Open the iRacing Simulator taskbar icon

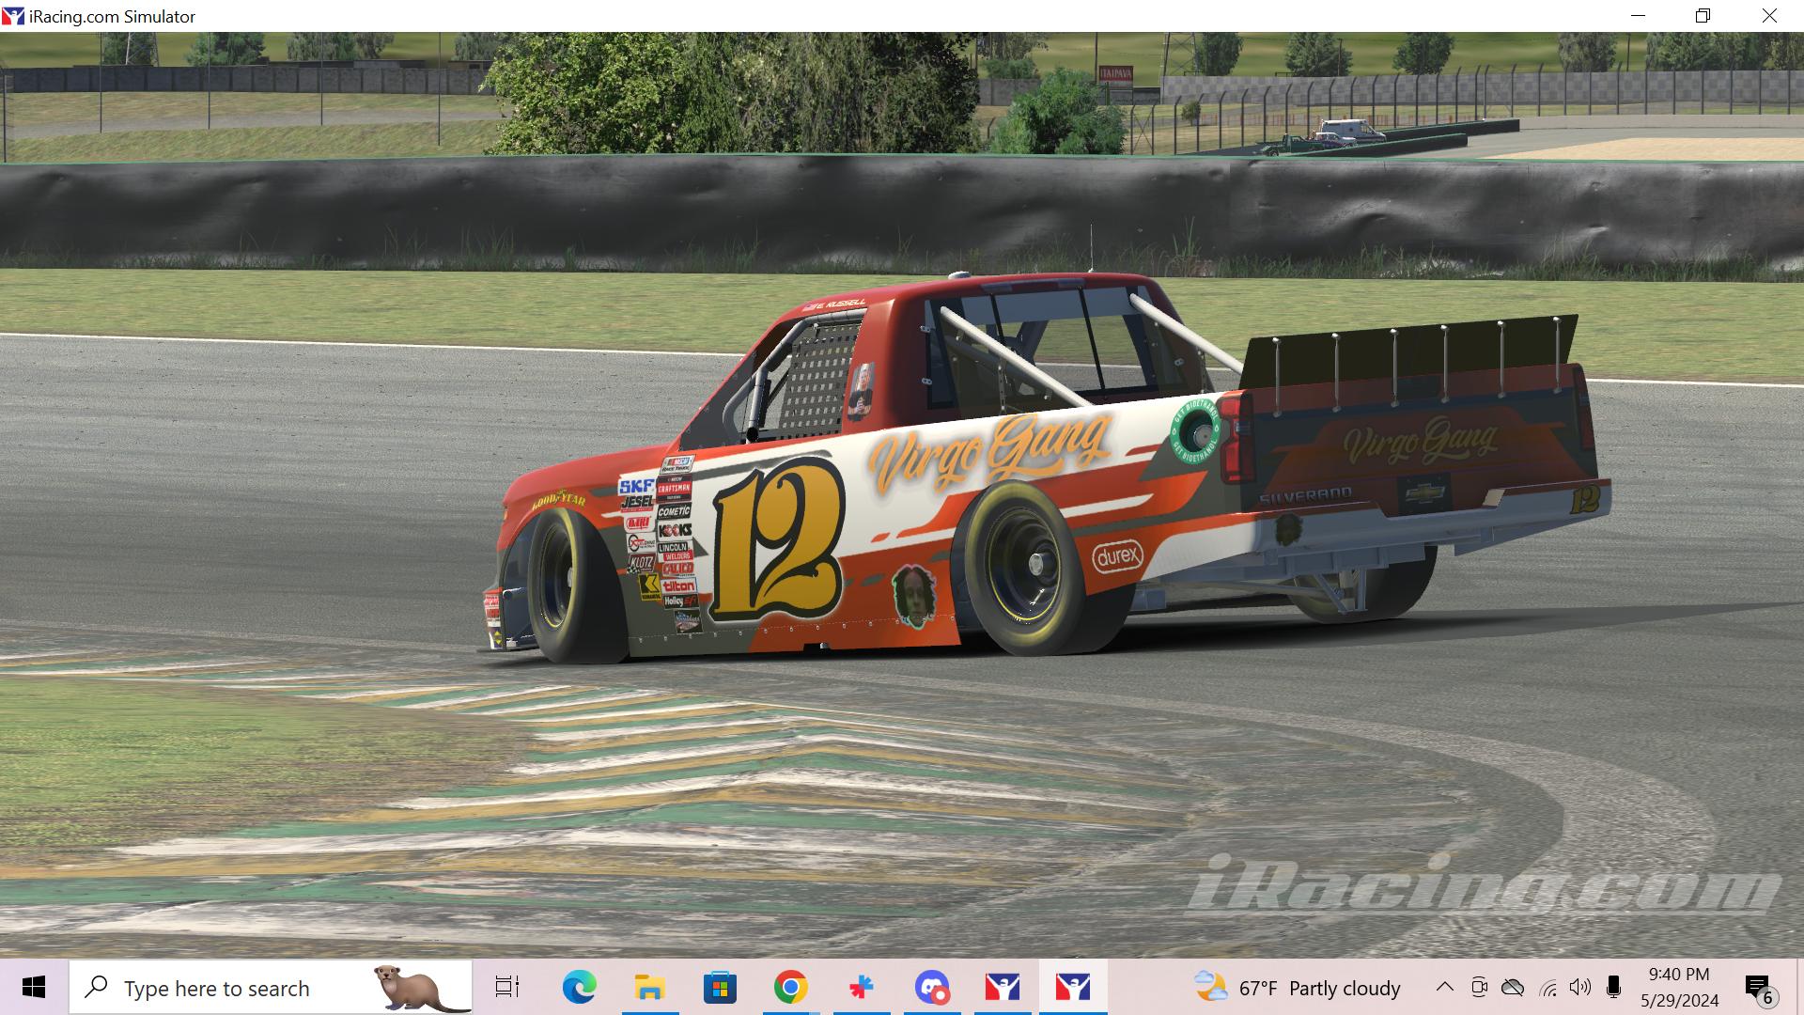click(1072, 988)
